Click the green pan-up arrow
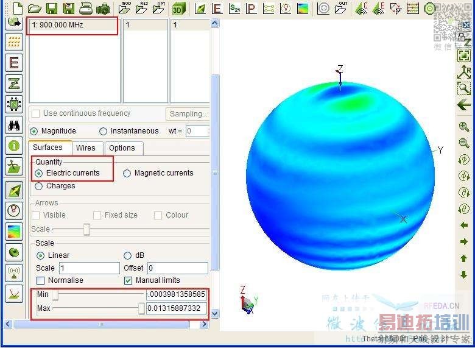This screenshot has width=475, height=348. tap(464, 258)
